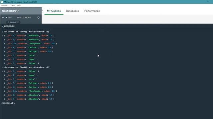Click the 4 DBS label
Screen dimensions: 213x119
[9, 18]
